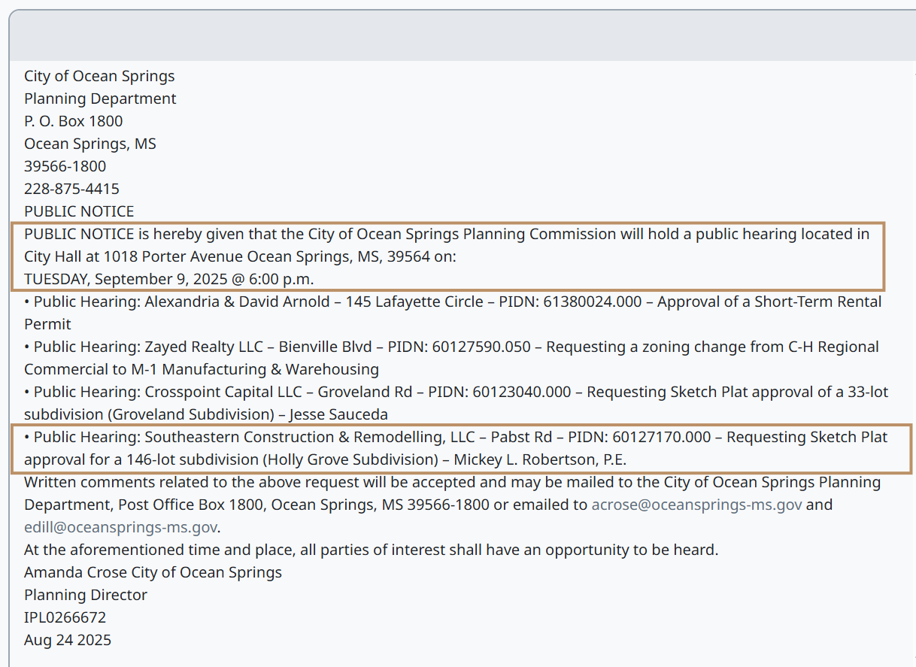Click the "Planning Director" title line
This screenshot has width=916, height=667.
[x=86, y=595]
